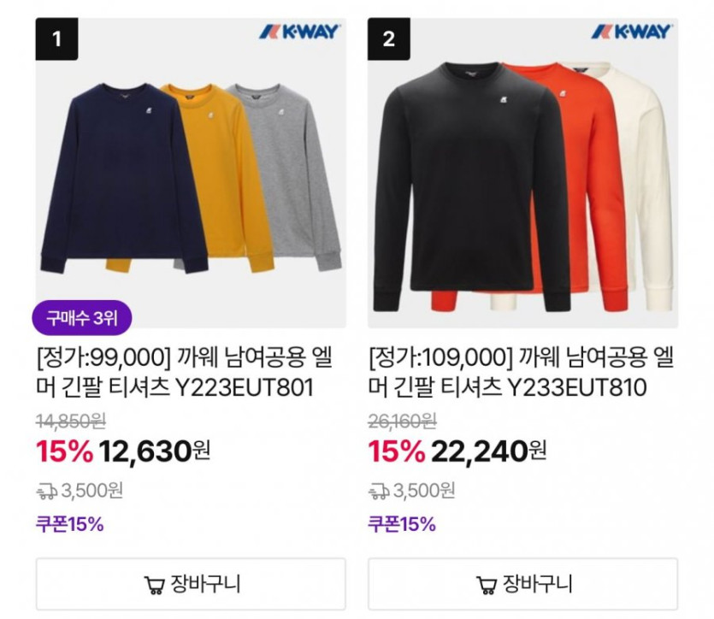Viewport: 714px width, 619px height.
Task: Click the cart icon in the first 장바구니 button
Action: pos(155,585)
